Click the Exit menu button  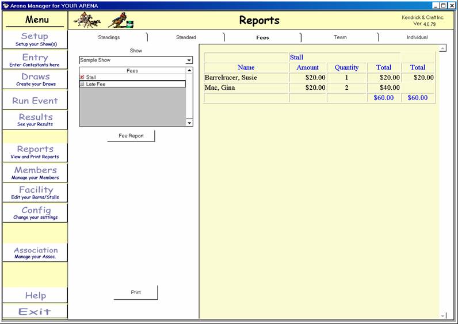pos(35,312)
